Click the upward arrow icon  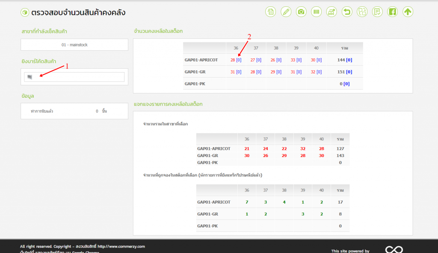click(x=408, y=12)
